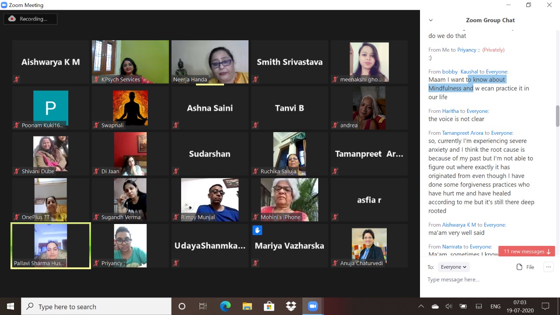
Task: Open the Zoom app from the taskbar
Action: click(312, 306)
